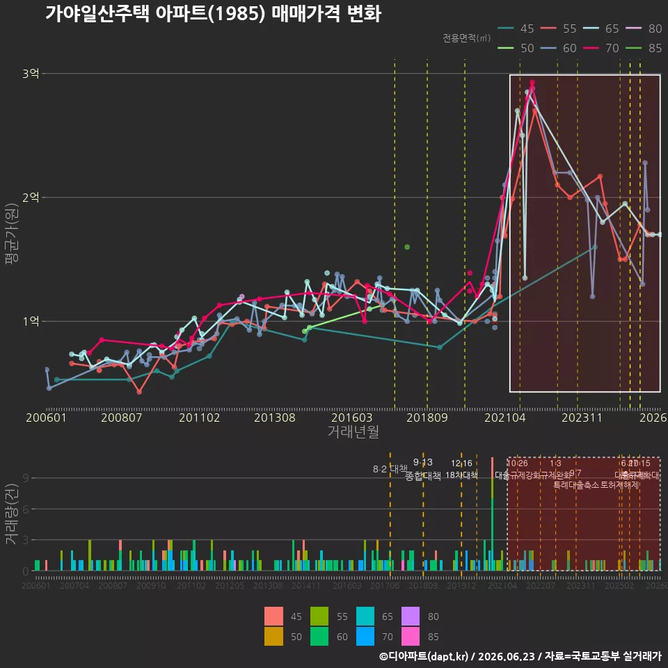Click the mustard 50 bar legend swatch
Viewport: 668px width, 668px height.
pyautogui.click(x=273, y=636)
